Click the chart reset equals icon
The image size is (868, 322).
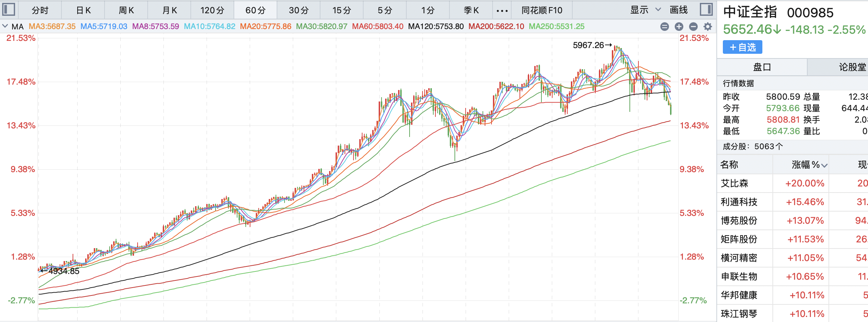665,27
